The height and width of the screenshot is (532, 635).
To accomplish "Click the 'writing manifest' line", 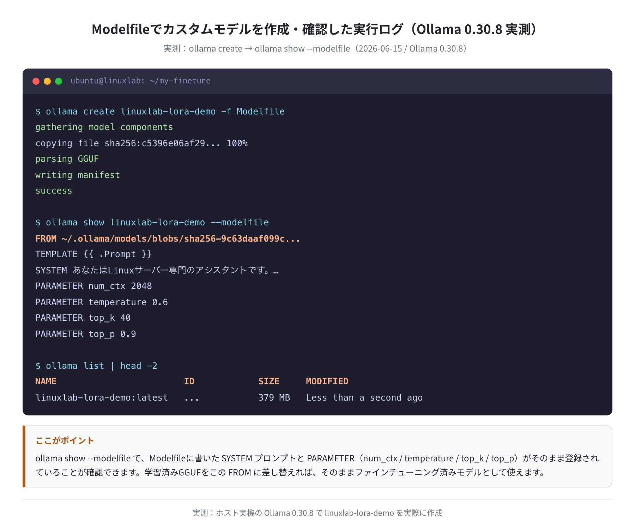I will (78, 175).
